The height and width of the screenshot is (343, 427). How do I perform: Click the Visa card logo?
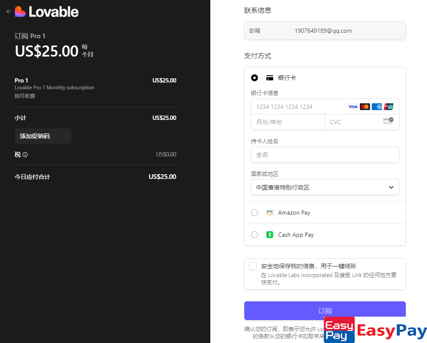click(353, 107)
